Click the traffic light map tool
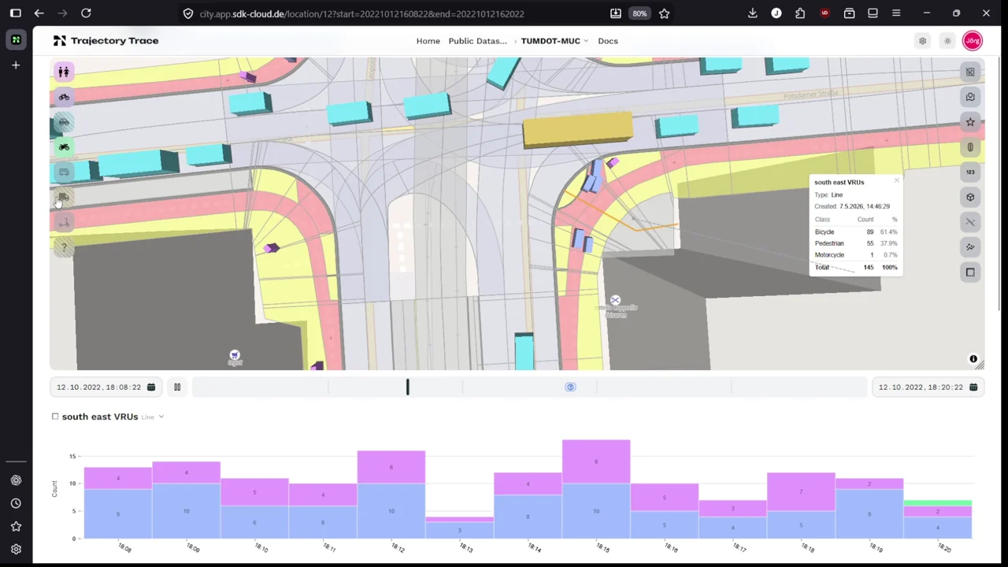 click(x=970, y=147)
